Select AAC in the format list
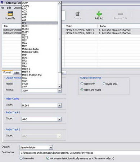 (x=40, y=9)
